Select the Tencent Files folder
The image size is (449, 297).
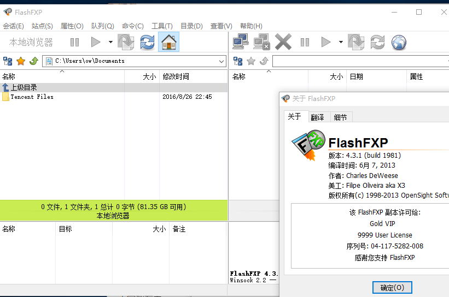32,97
